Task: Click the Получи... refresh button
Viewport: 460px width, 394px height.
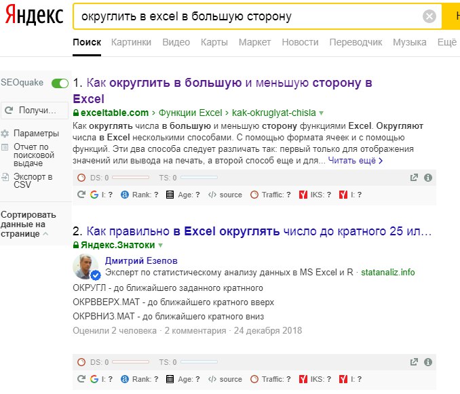Action: [x=35, y=111]
